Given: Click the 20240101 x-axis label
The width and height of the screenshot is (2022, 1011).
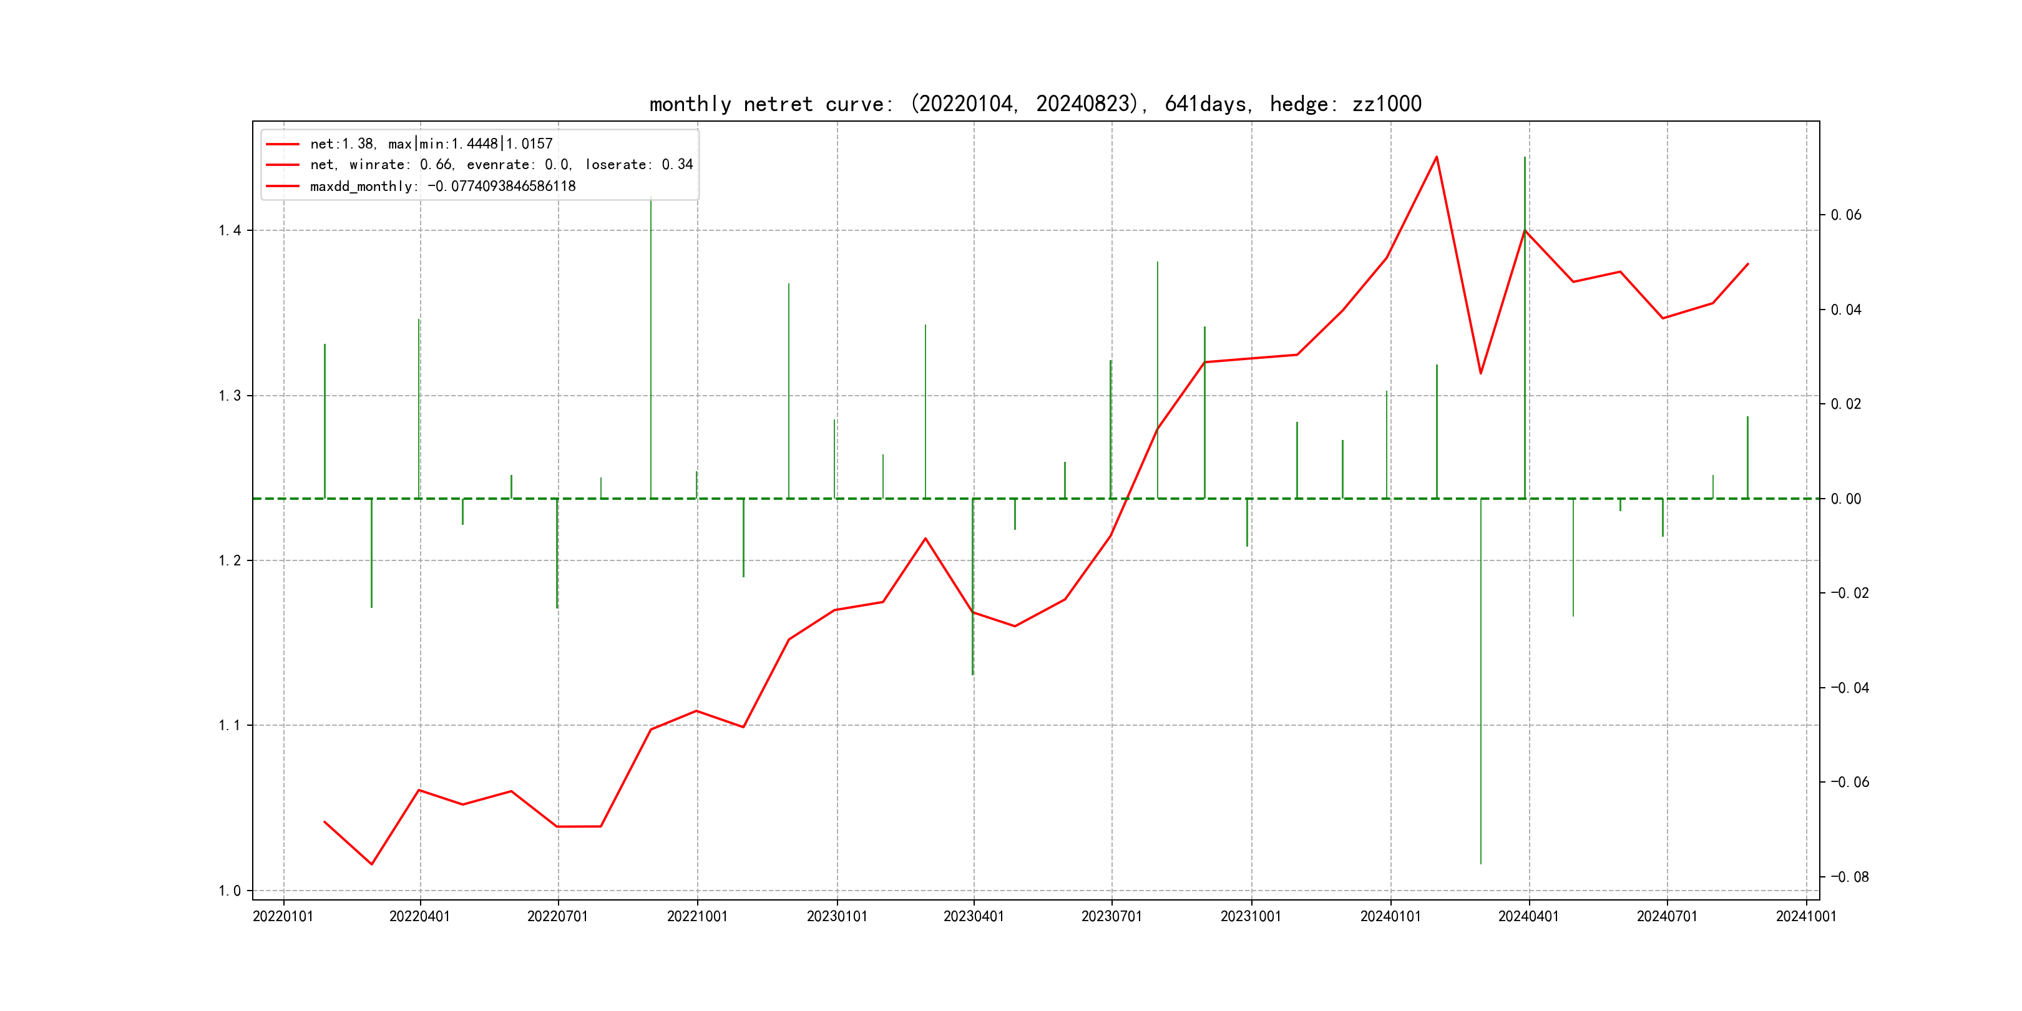Looking at the screenshot, I should coord(1390,917).
